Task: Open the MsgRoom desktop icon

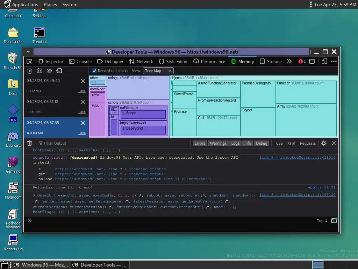Action: [x=13, y=191]
